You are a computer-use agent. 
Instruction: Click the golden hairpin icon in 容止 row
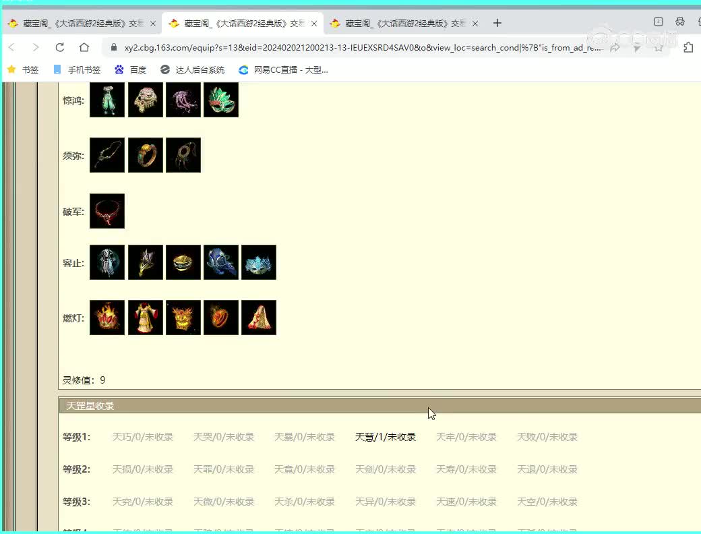click(x=146, y=262)
